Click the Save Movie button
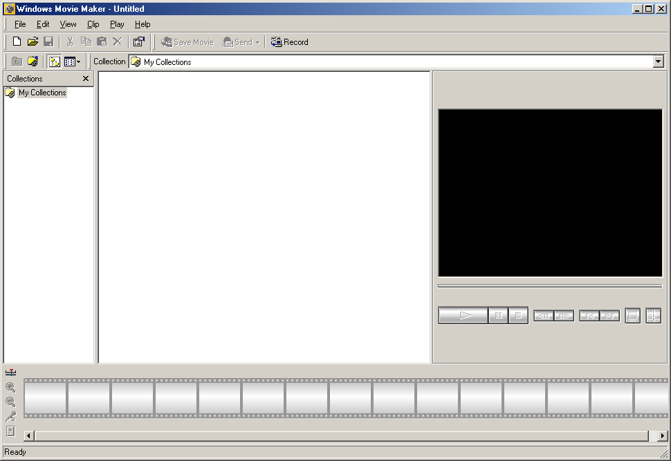 (x=187, y=42)
